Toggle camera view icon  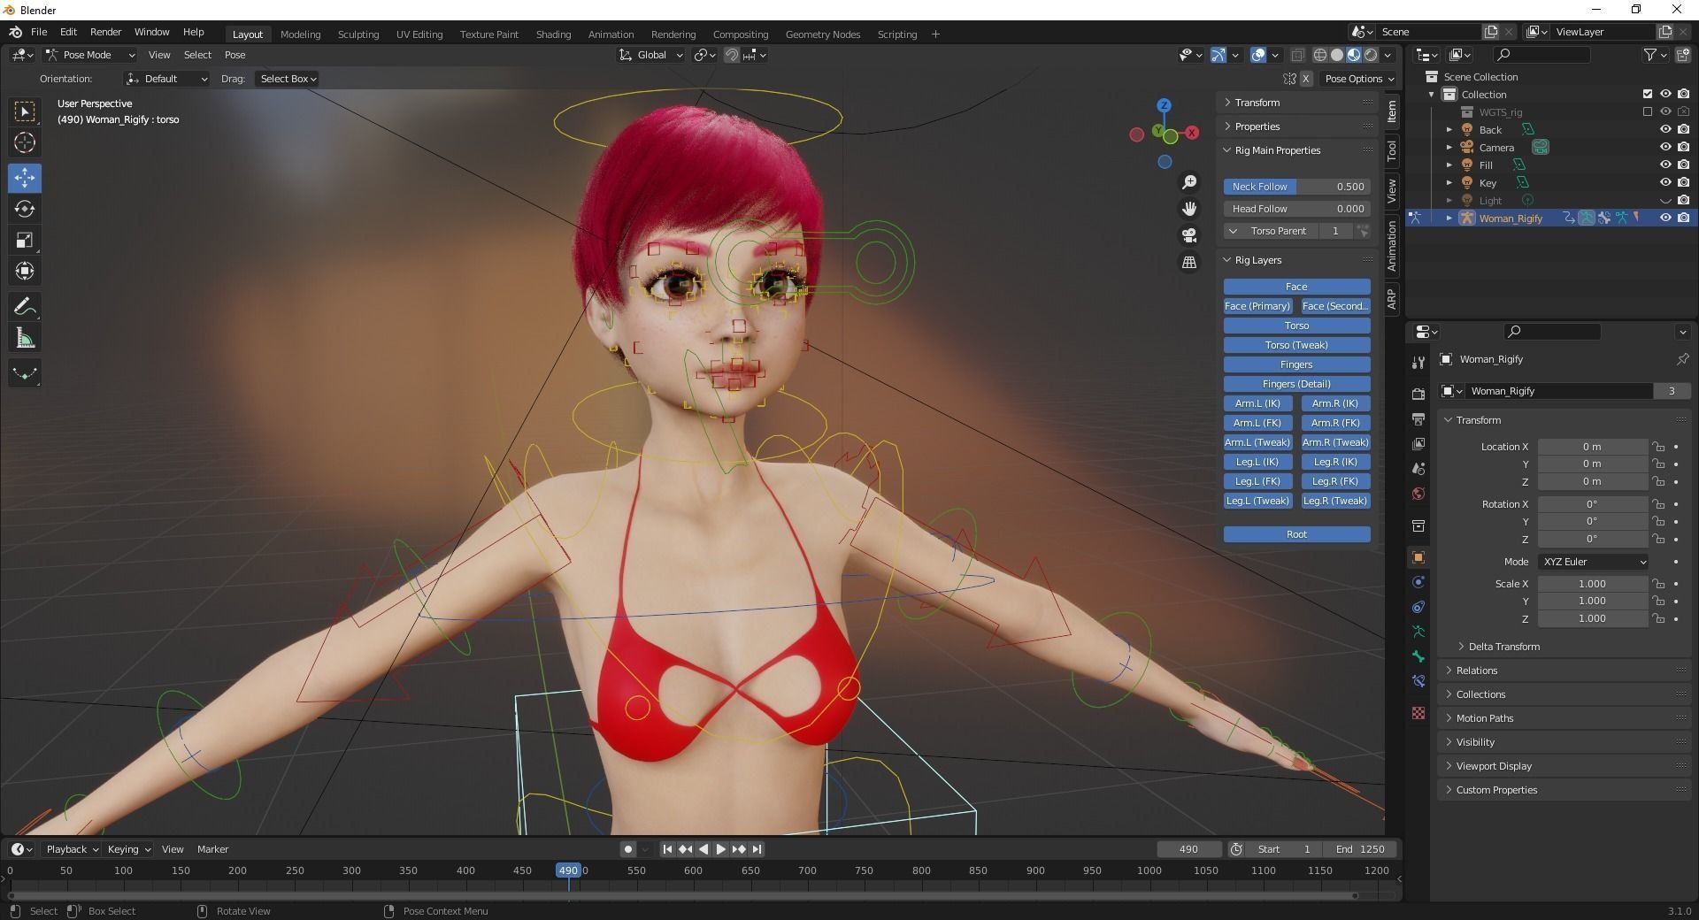pyautogui.click(x=1189, y=235)
